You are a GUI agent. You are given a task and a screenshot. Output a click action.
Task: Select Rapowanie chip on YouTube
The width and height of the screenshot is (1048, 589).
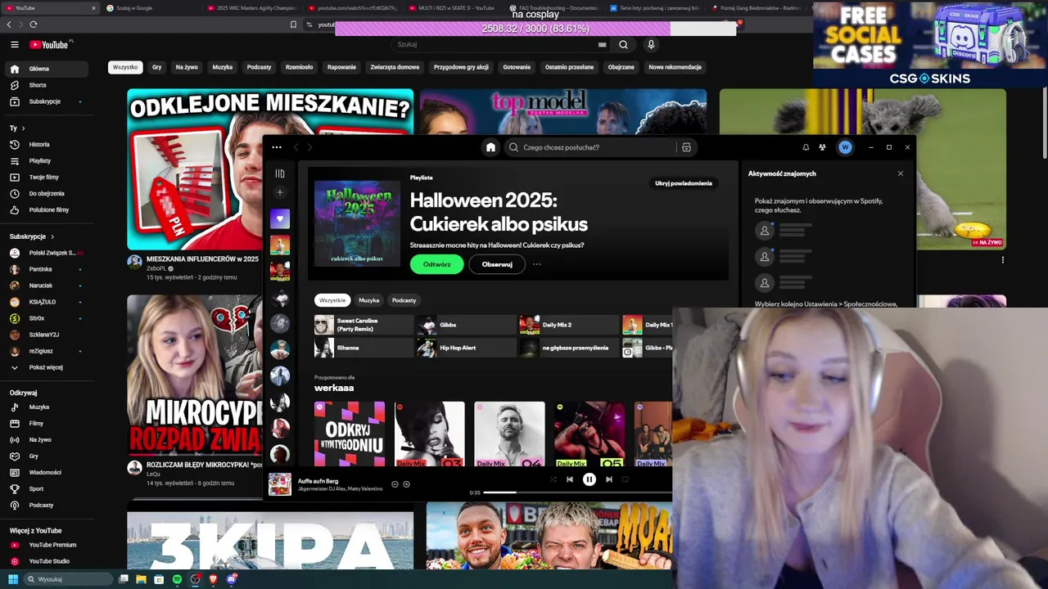341,67
